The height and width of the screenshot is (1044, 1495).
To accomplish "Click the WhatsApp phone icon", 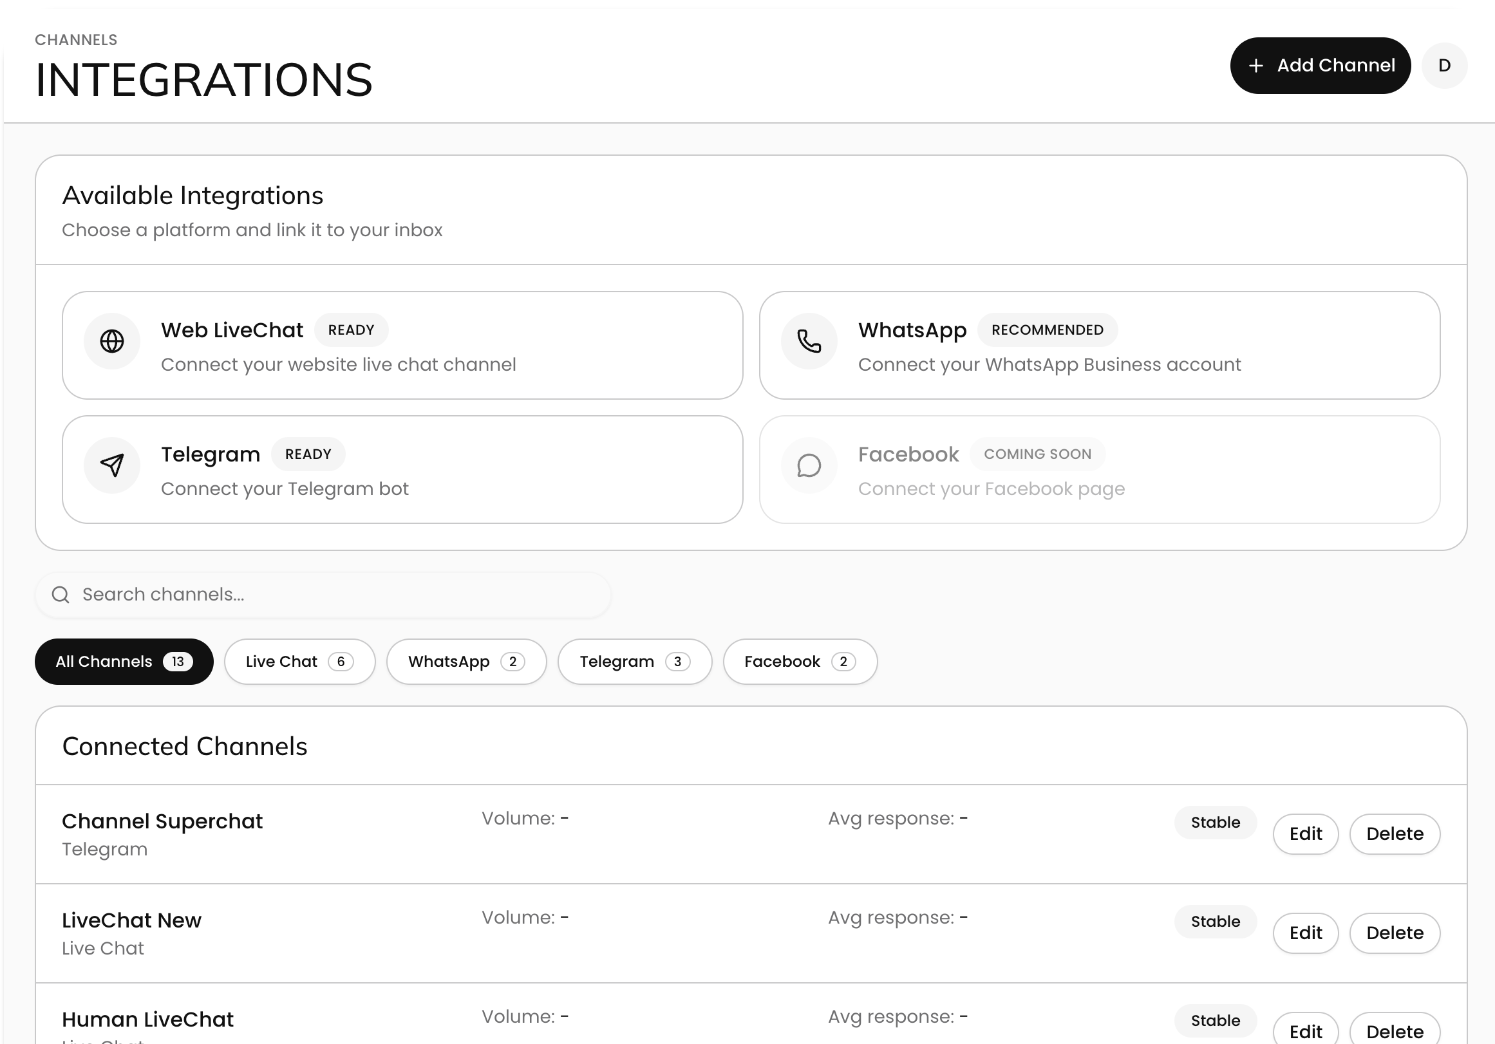I will point(809,341).
